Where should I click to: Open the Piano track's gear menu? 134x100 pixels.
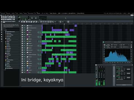coord(22,32)
